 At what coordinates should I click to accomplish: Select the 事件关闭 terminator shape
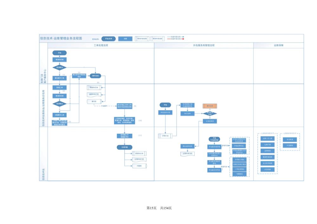click(95, 76)
